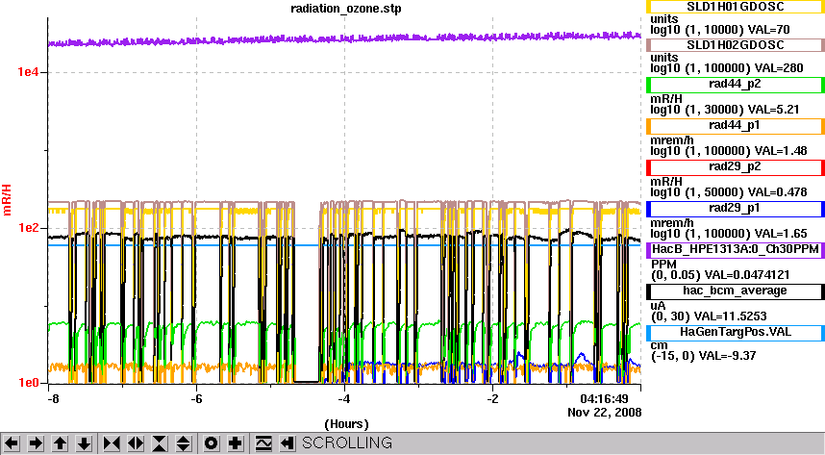Screen dimensions: 825x455
Task: Pan the plot left with the left-arrow button
Action: [12, 443]
